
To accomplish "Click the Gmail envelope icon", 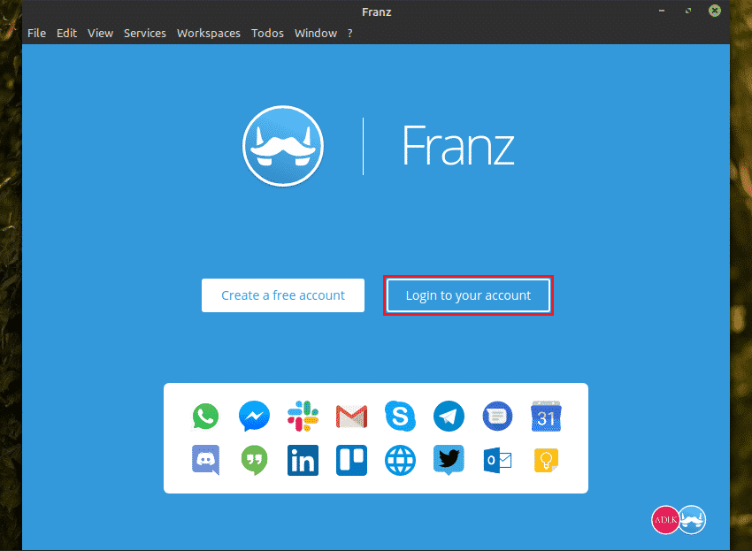I will [351, 417].
